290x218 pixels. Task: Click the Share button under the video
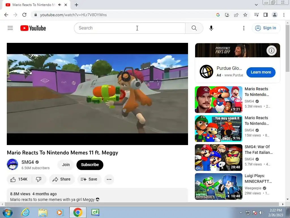click(61, 179)
